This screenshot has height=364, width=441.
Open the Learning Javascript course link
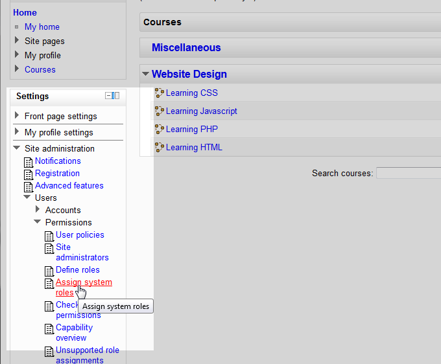[x=201, y=111]
